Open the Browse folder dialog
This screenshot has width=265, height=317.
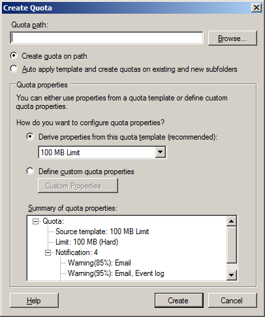pos(232,38)
